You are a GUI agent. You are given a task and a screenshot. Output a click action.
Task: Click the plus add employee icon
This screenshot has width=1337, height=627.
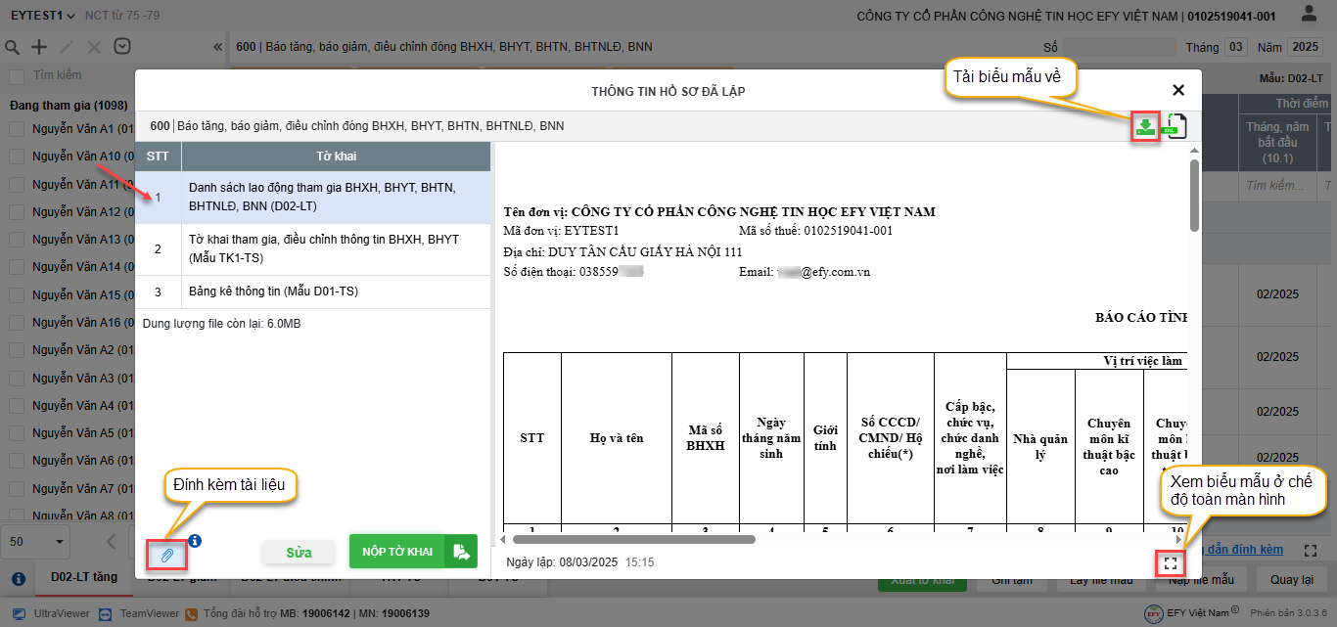tap(39, 47)
